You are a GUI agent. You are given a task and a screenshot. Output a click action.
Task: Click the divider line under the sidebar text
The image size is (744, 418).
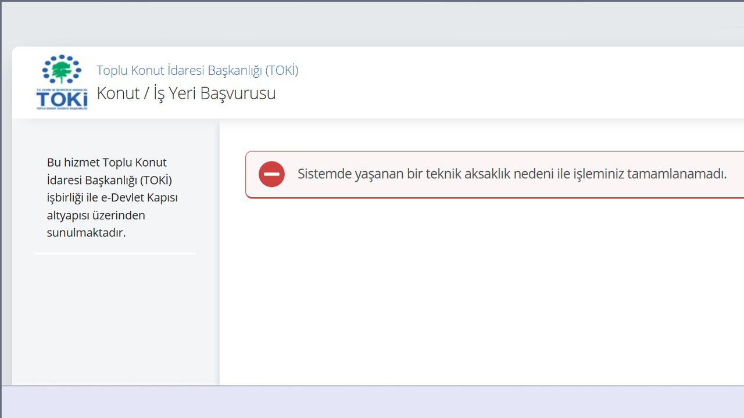click(115, 254)
